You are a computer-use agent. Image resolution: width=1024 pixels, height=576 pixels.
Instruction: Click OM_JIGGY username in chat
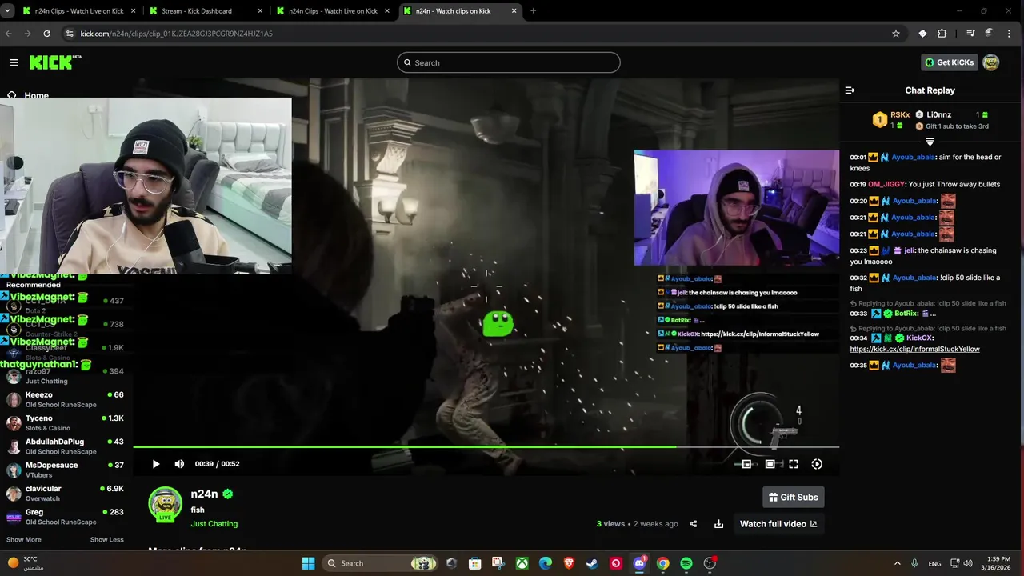point(886,185)
